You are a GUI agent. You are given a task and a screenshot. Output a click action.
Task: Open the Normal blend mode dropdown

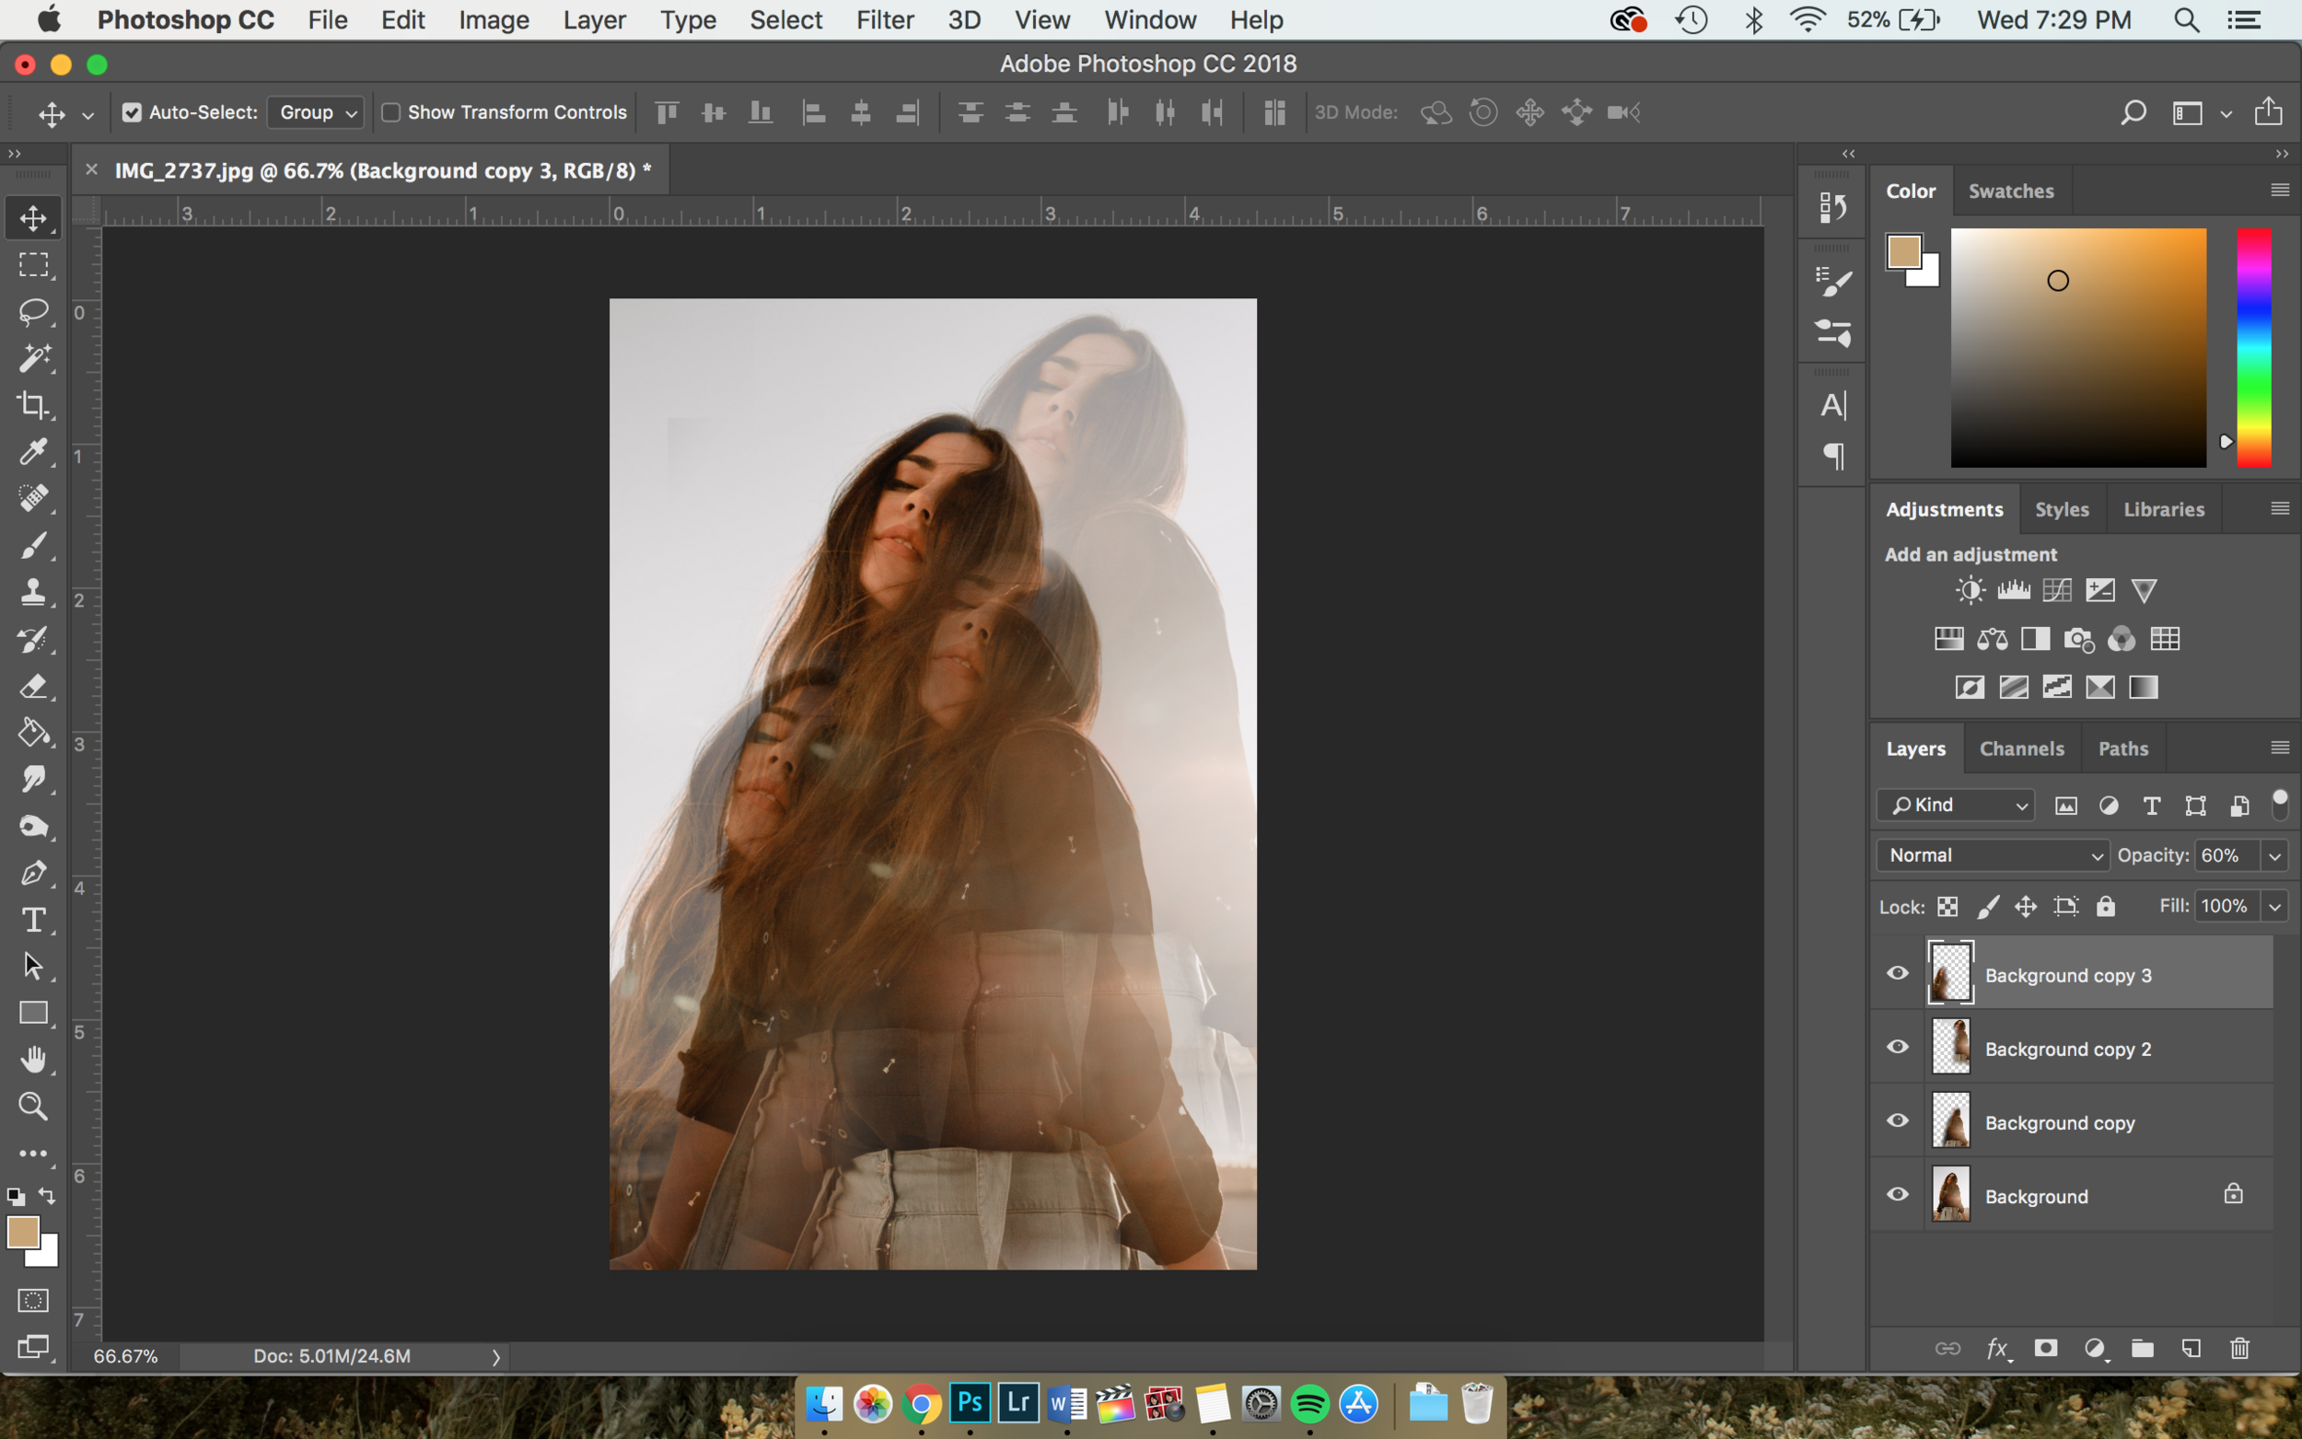(1993, 855)
